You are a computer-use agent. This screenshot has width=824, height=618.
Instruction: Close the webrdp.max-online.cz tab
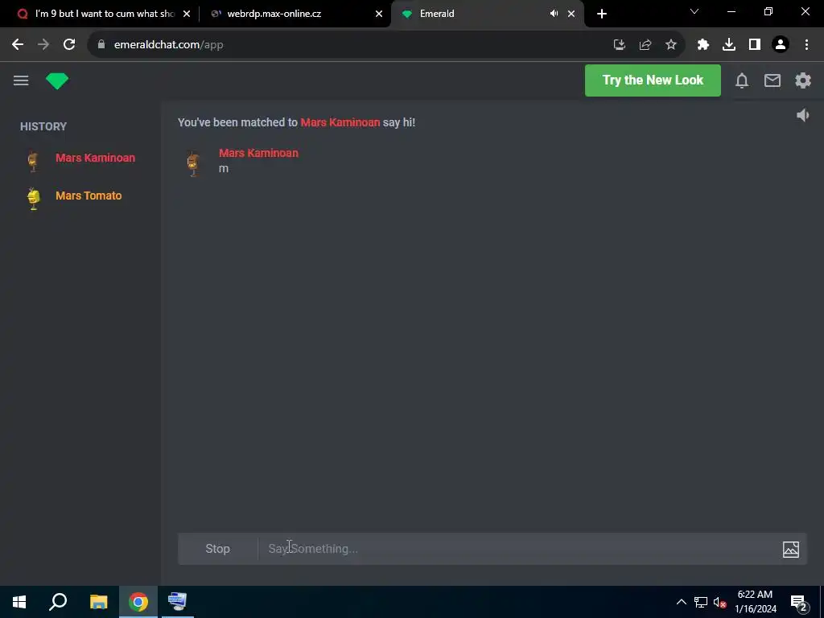coord(379,14)
